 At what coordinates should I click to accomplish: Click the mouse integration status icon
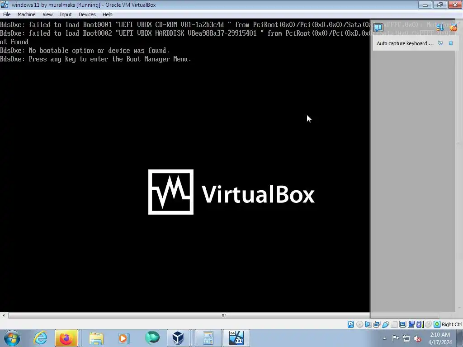click(428, 324)
